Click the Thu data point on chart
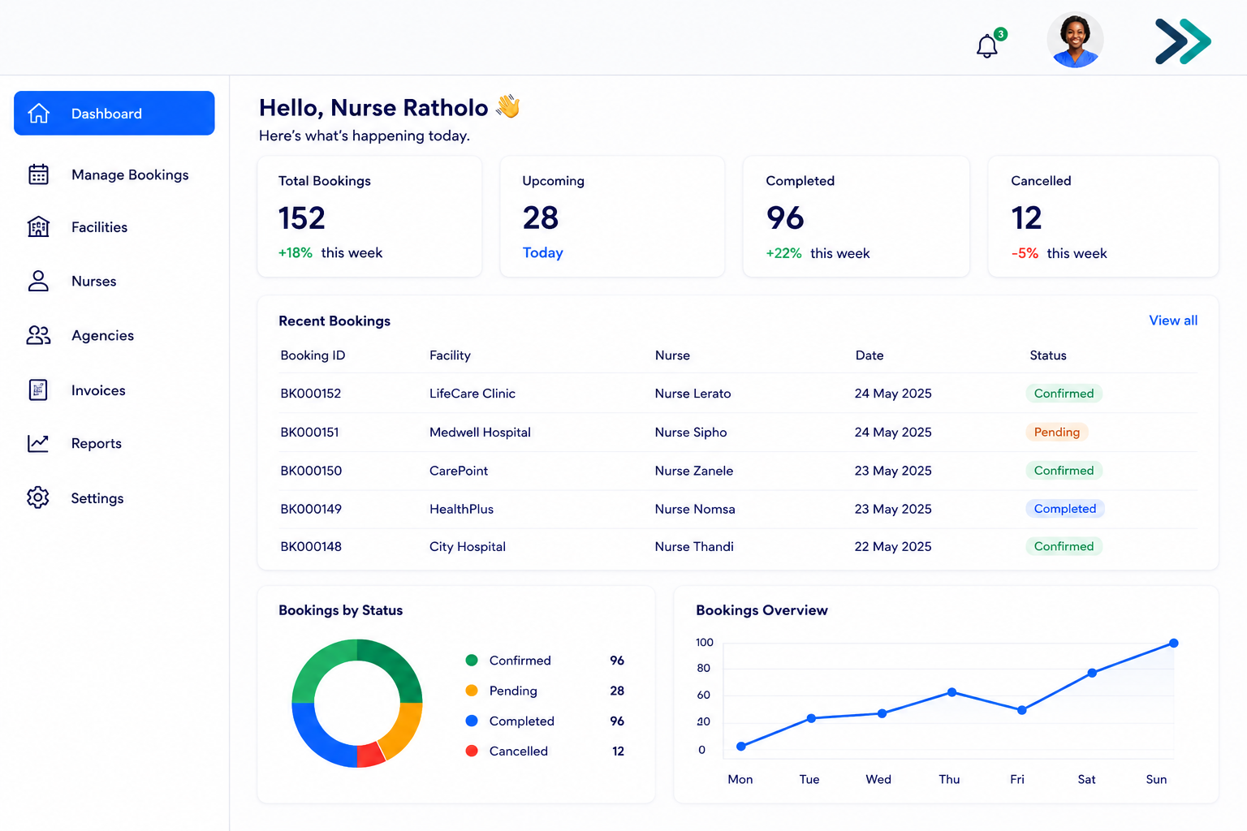1247x831 pixels. [x=951, y=692]
